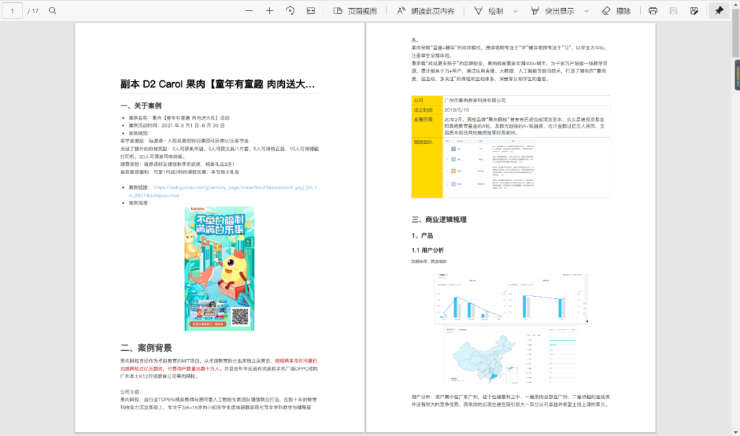The height and width of the screenshot is (436, 740).
Task: Start 朗读此页内容 read aloud
Action: 425,10
